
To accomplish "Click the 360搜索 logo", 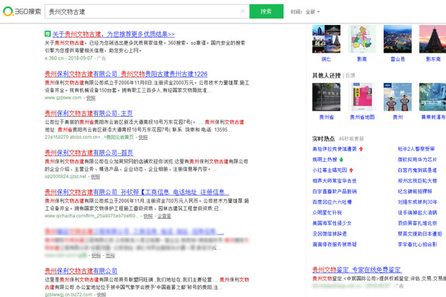I will [x=22, y=11].
